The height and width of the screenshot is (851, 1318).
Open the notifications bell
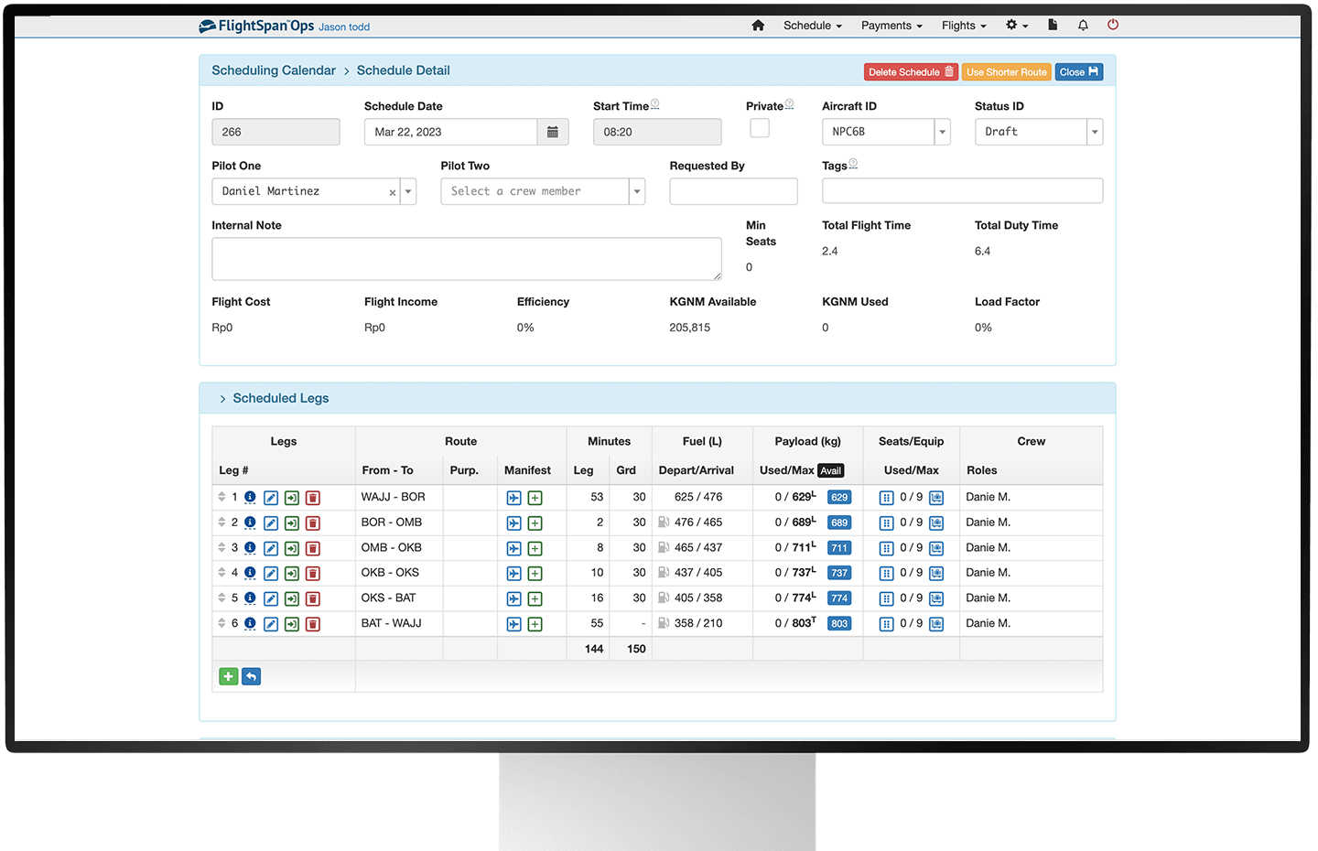coord(1083,26)
